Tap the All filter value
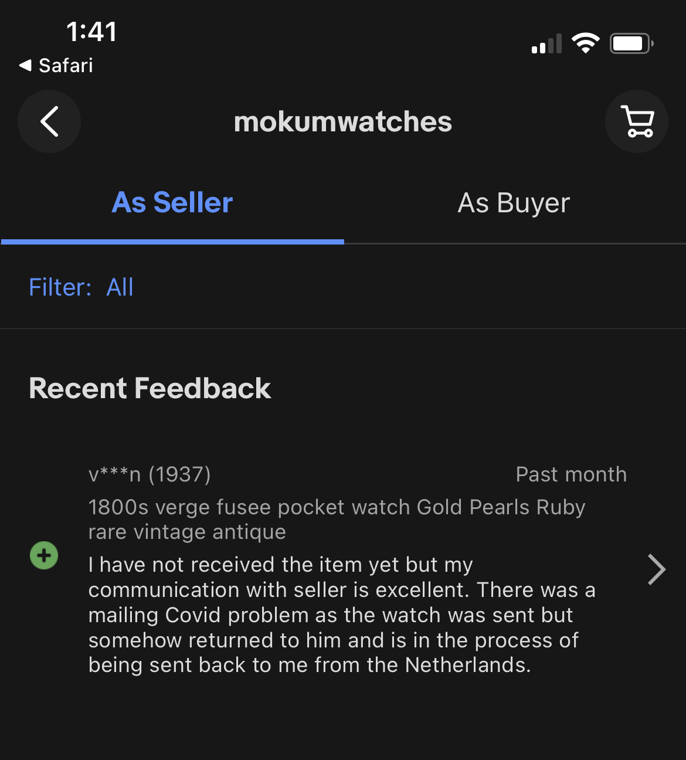 coord(120,287)
